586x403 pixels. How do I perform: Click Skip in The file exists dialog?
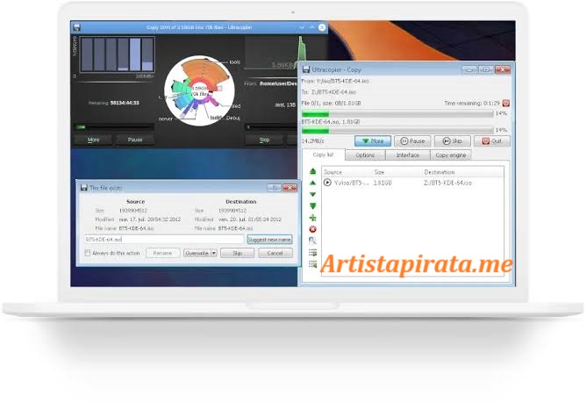(238, 253)
